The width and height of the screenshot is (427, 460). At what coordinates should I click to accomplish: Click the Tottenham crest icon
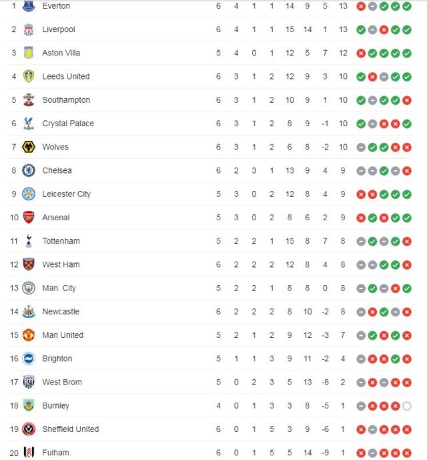tap(28, 241)
